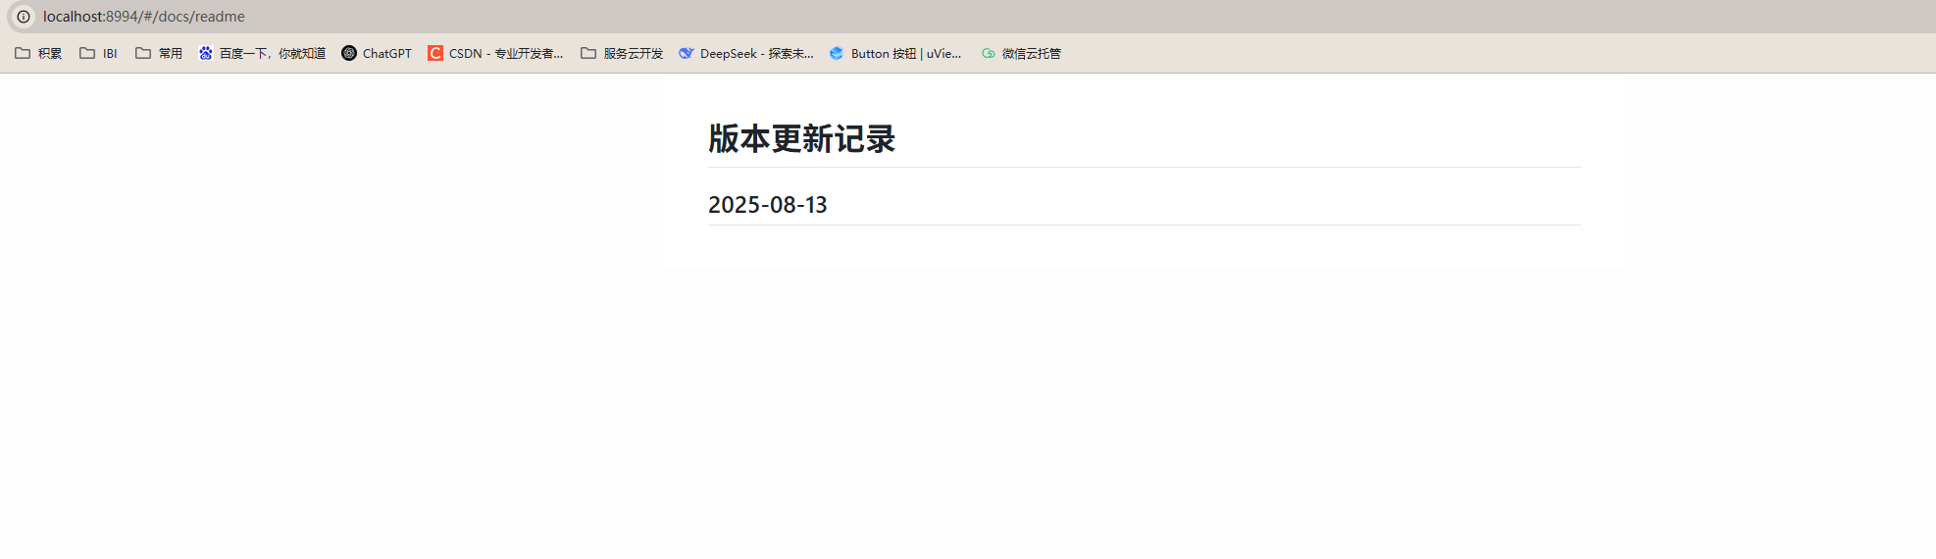Open the 百度一下，你就知道 bookmark text
This screenshot has width=1936, height=559.
pyautogui.click(x=272, y=53)
